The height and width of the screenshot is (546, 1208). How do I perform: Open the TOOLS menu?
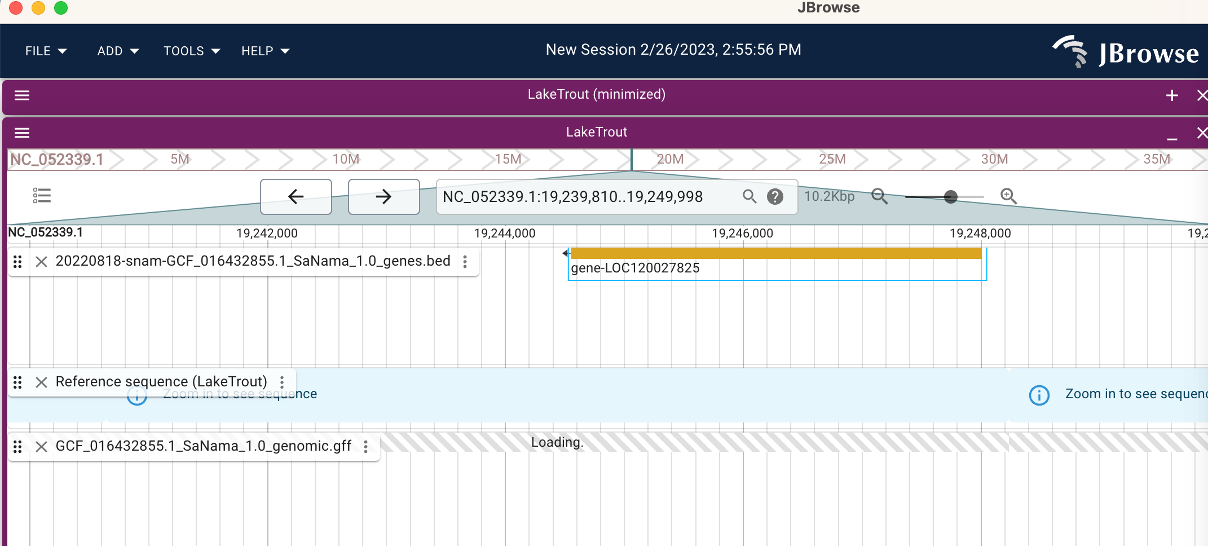click(x=191, y=51)
